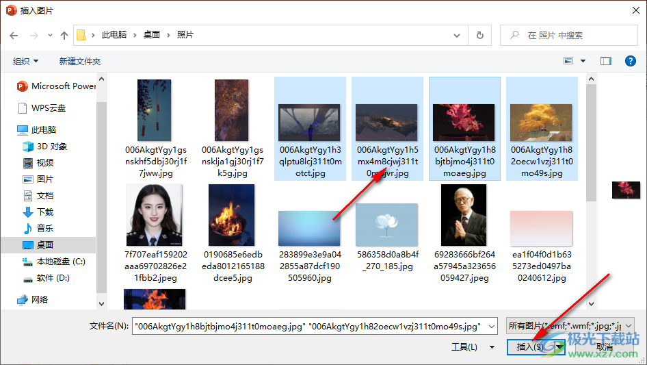Image resolution: width=647 pixels, height=365 pixels.
Task: Open 视频 folder in sidebar
Action: click(x=38, y=162)
